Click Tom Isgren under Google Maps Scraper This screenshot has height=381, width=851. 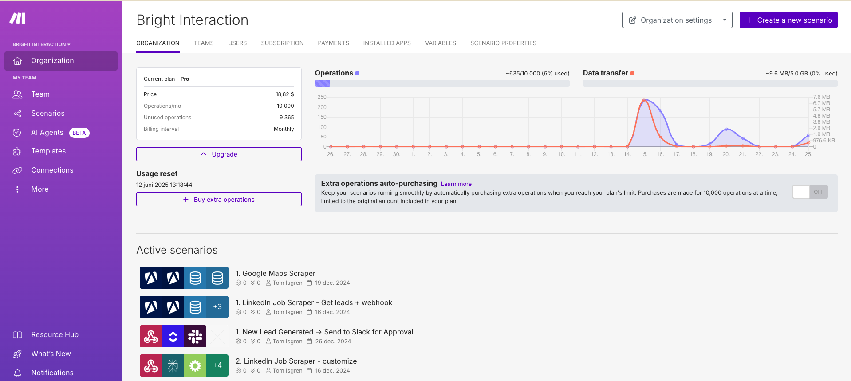288,283
